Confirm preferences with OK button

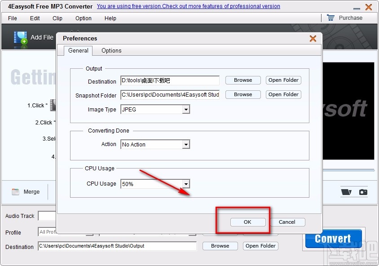tap(248, 222)
